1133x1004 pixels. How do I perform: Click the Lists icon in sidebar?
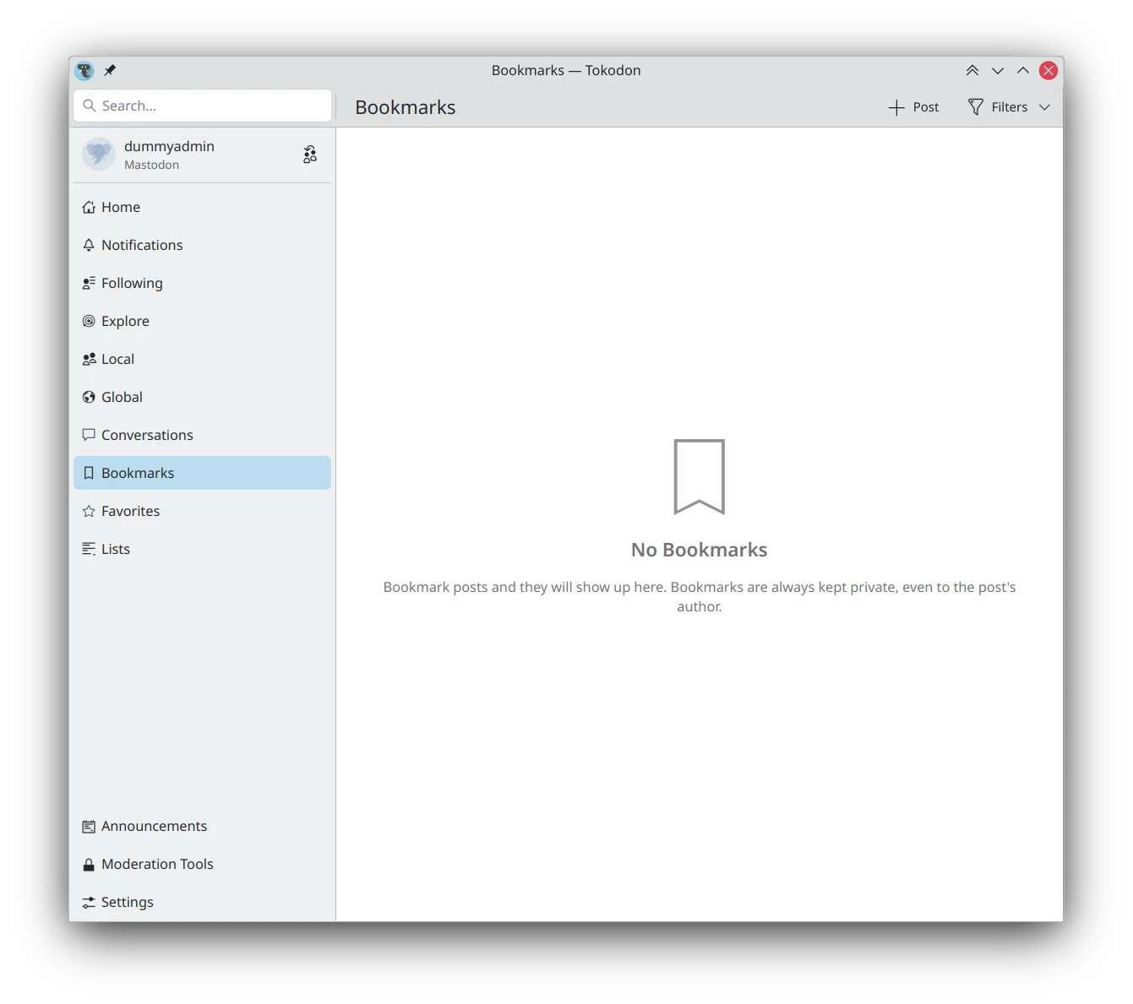pos(89,550)
